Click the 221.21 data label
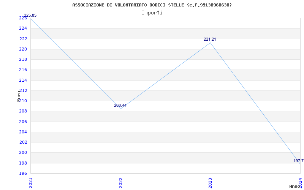304x190 pixels. [210, 40]
